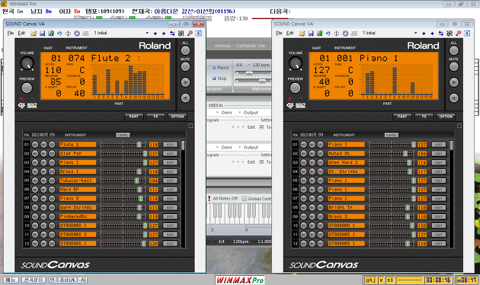The image size is (480, 285).
Task: Click All Notes Off in Cantabile
Action: (222, 198)
